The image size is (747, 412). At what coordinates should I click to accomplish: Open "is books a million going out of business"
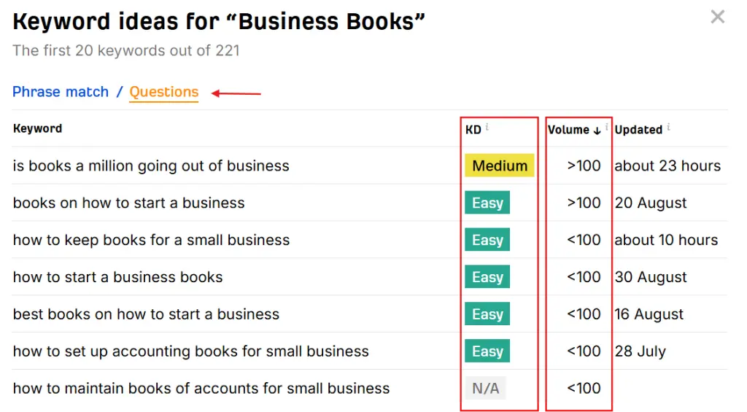tap(151, 166)
